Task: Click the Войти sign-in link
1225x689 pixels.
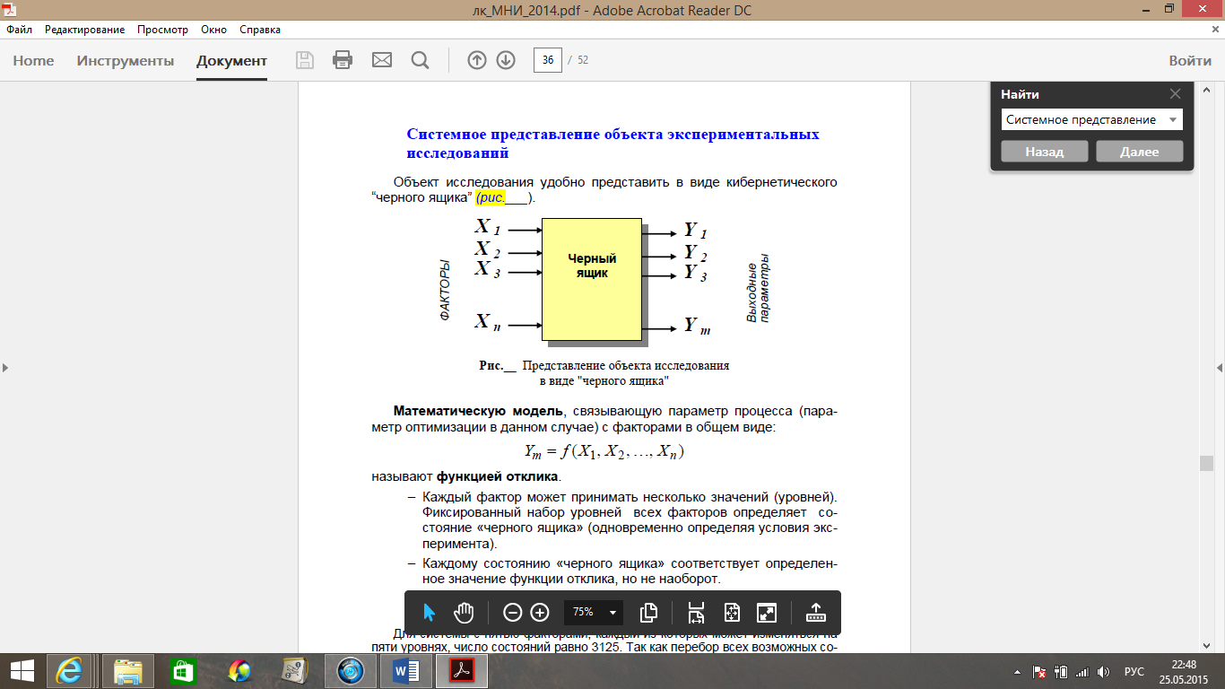Action: tap(1190, 61)
